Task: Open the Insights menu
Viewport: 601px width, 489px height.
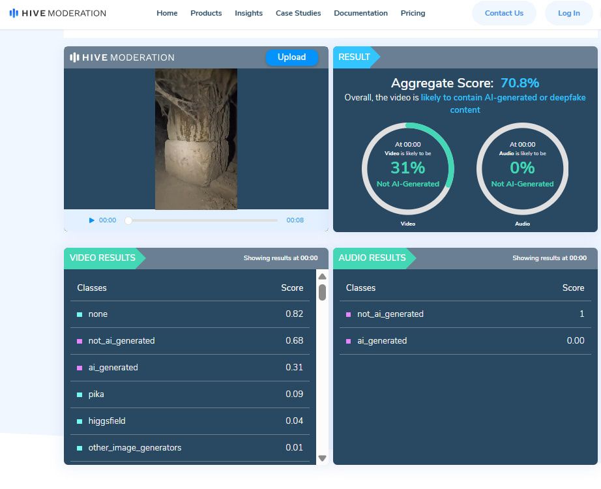Action: [x=248, y=13]
